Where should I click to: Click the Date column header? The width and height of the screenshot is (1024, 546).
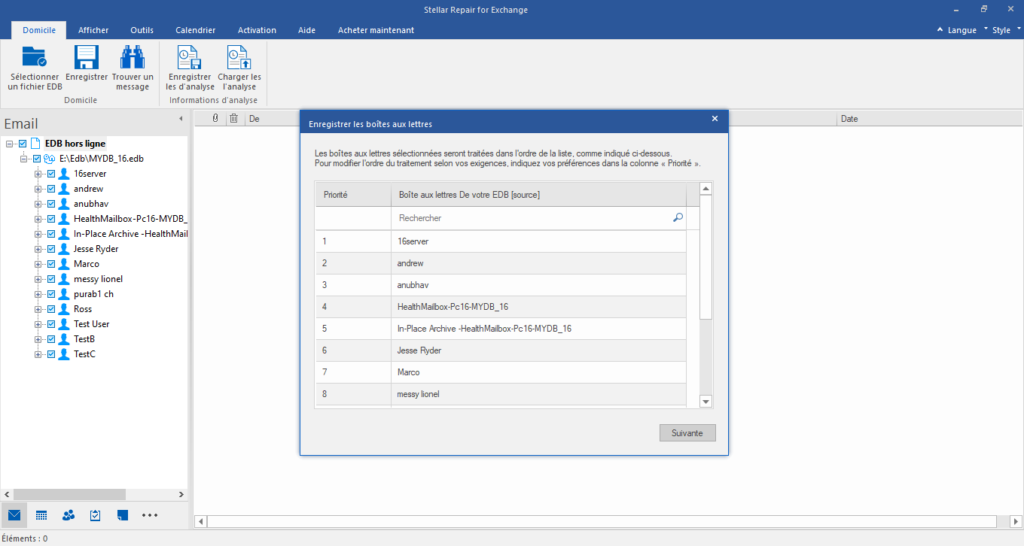pos(930,119)
